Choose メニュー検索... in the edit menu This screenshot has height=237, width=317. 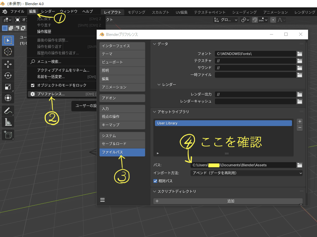[62, 62]
